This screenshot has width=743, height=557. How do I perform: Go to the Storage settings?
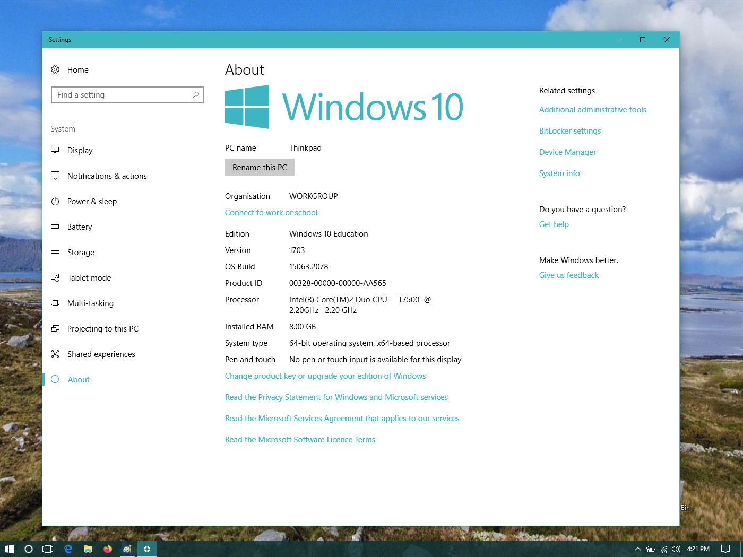[x=81, y=253]
